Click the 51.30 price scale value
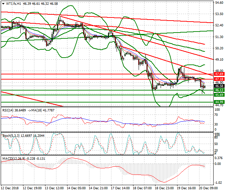Screen dimensions: 227x192 click(x=219, y=37)
